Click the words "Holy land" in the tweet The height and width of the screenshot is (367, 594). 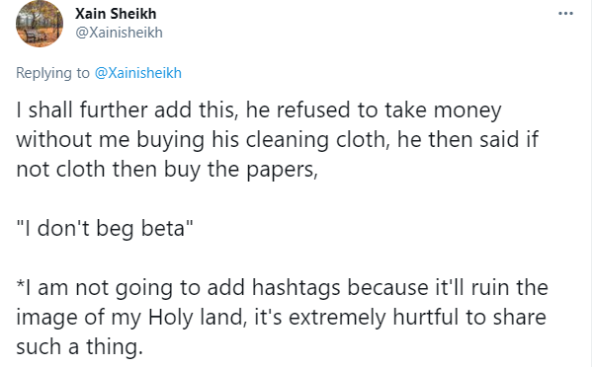[197, 317]
